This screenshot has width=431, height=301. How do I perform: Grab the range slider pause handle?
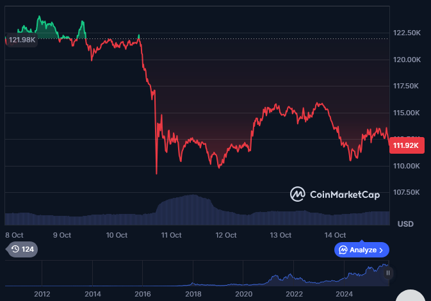click(387, 273)
